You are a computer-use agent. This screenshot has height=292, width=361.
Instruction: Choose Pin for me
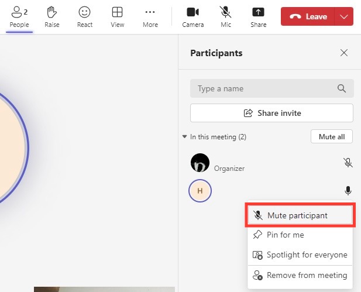click(300, 235)
